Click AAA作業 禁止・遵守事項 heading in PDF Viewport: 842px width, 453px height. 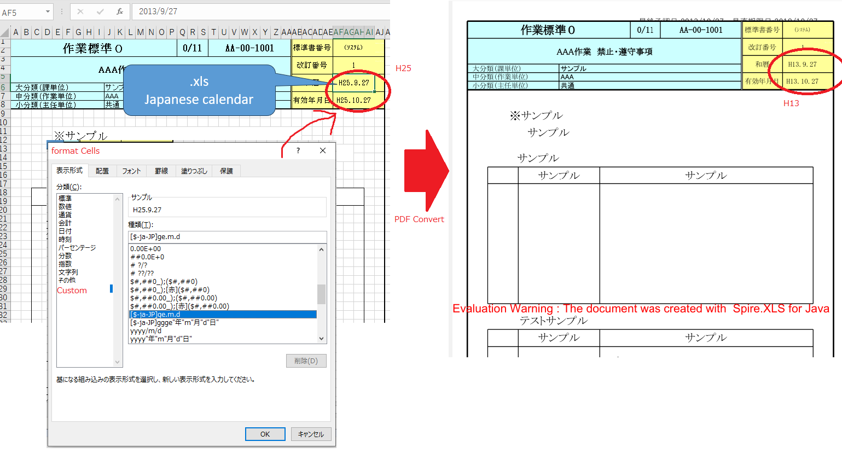(605, 51)
